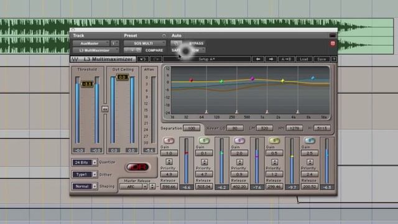Click the crossover marker near 1k

[267, 112]
